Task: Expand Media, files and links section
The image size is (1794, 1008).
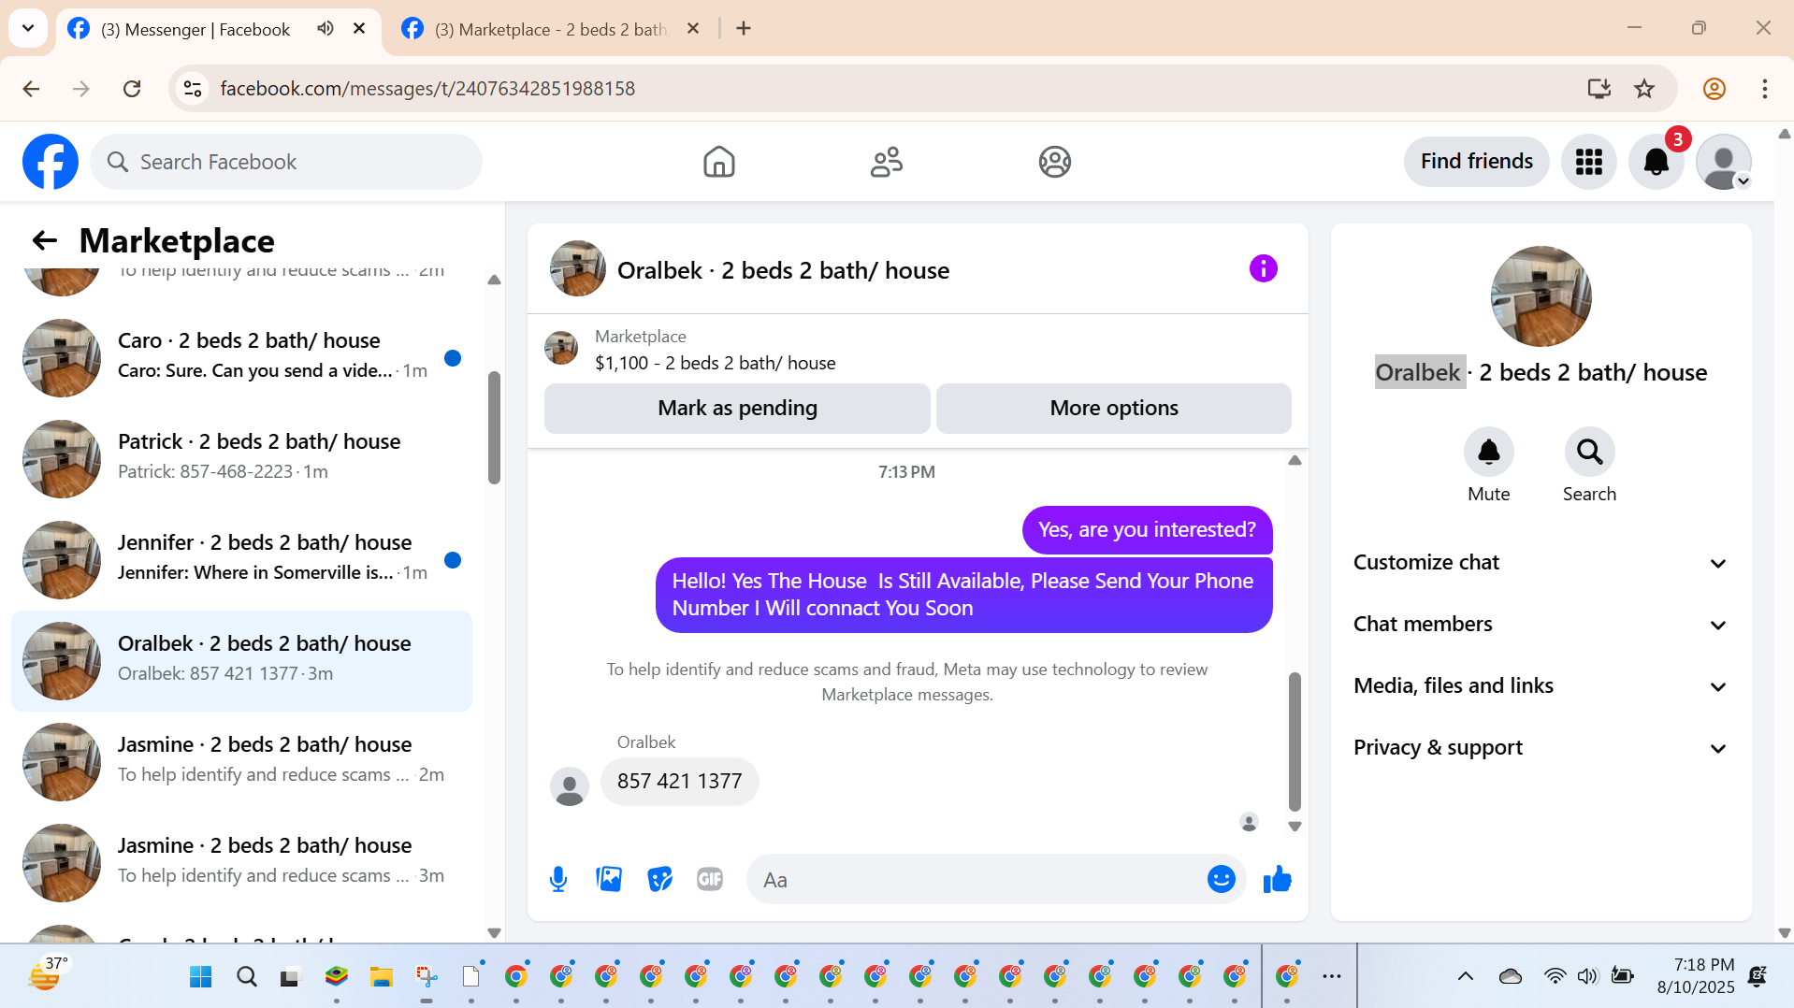Action: pyautogui.click(x=1541, y=686)
